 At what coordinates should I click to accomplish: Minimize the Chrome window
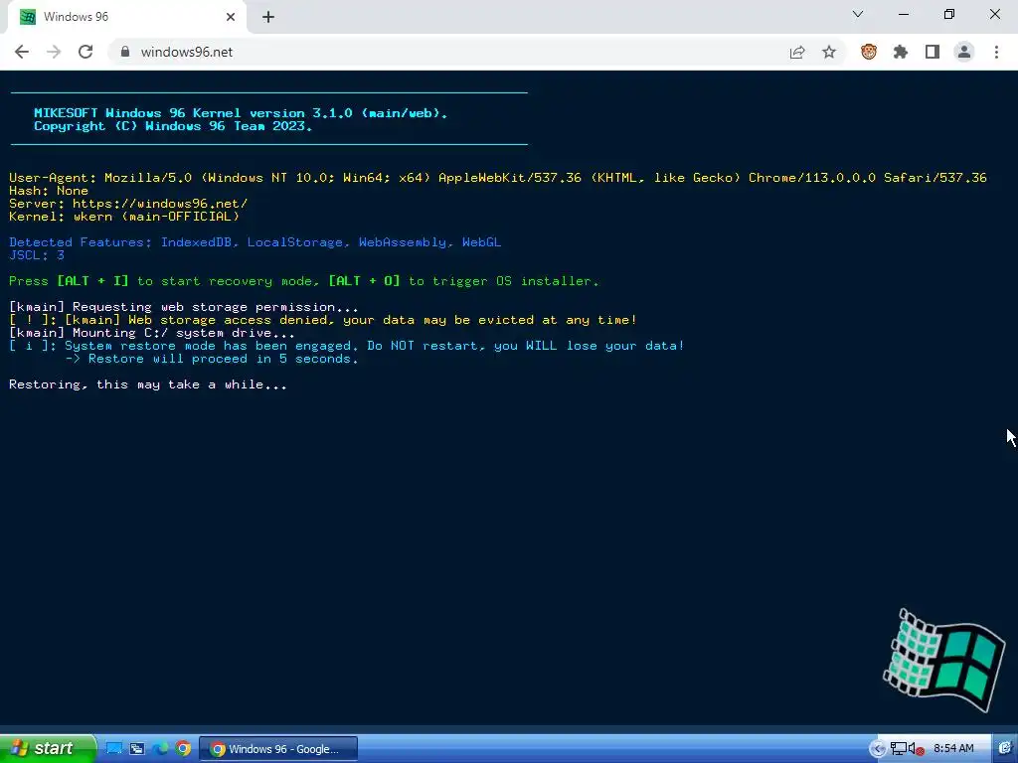pos(904,14)
